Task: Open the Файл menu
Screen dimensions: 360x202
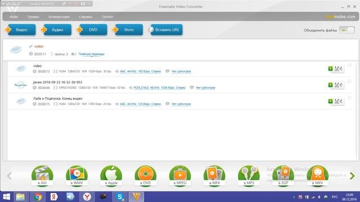Action: tap(13, 17)
